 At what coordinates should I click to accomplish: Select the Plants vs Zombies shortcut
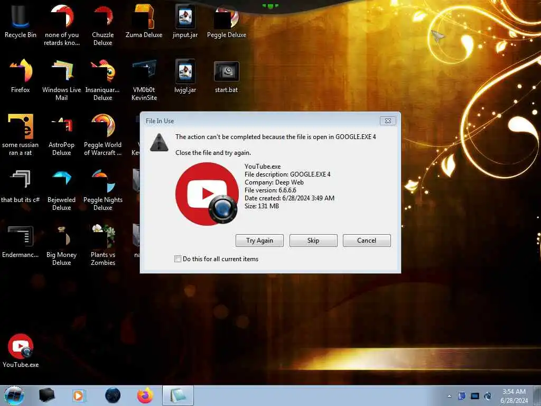103,245
